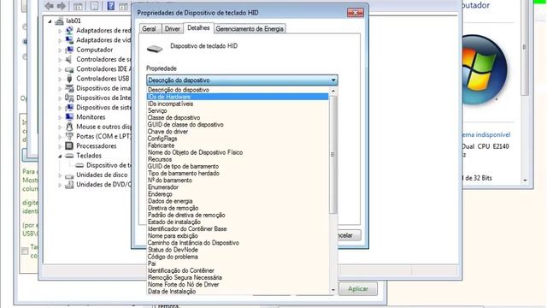The width and height of the screenshot is (547, 308).
Task: Click scroll-down arrow in System window
Action: (525, 181)
